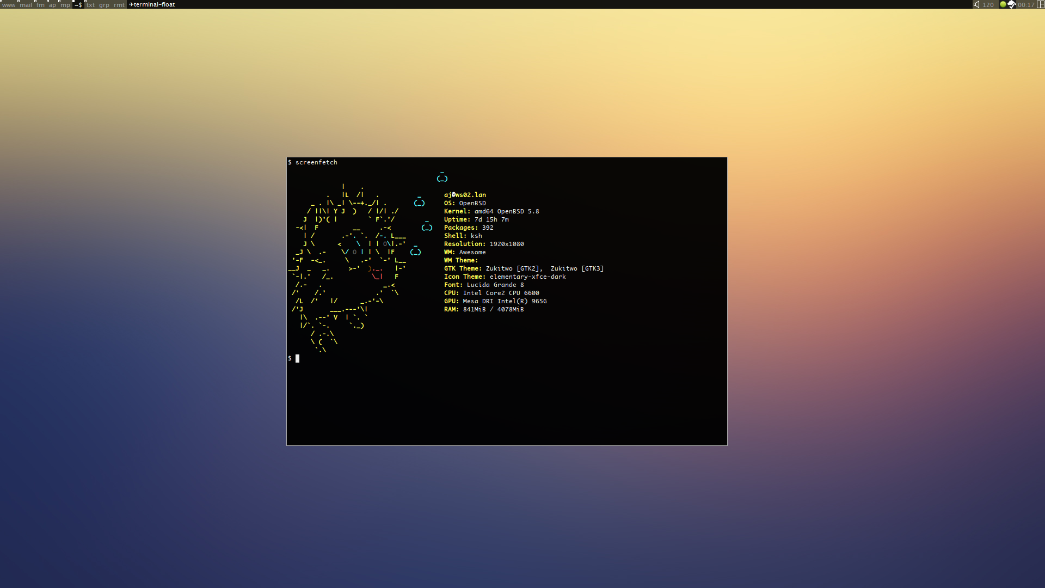Open the cloud sync tray icon
Screen dimensions: 1045x588
click(x=1011, y=4)
